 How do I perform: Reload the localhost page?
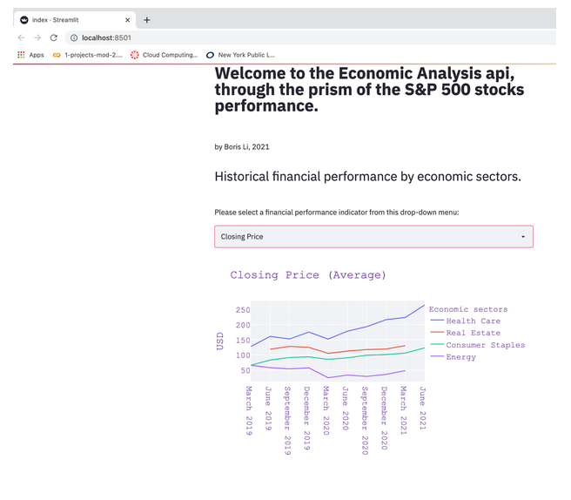[x=54, y=37]
